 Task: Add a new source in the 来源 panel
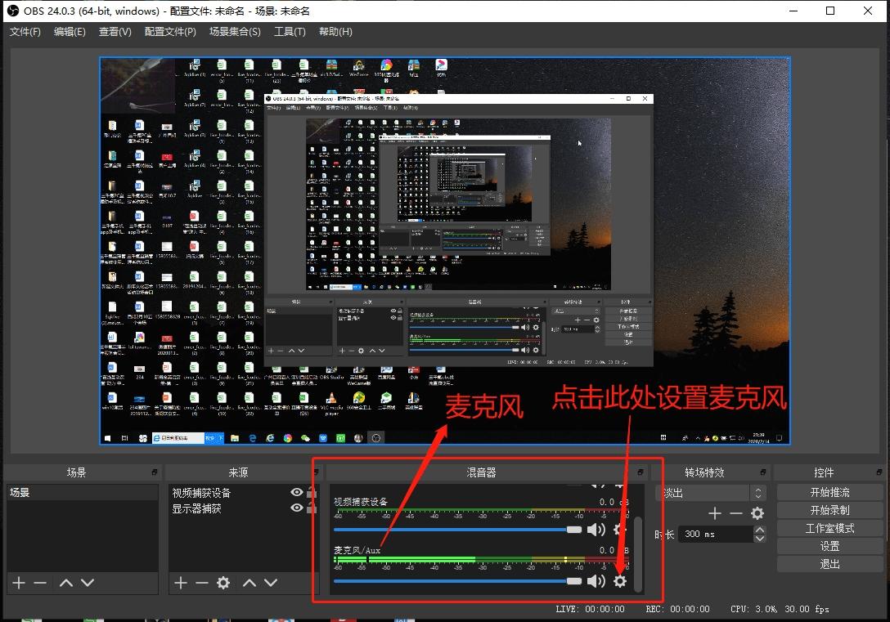pyautogui.click(x=181, y=582)
